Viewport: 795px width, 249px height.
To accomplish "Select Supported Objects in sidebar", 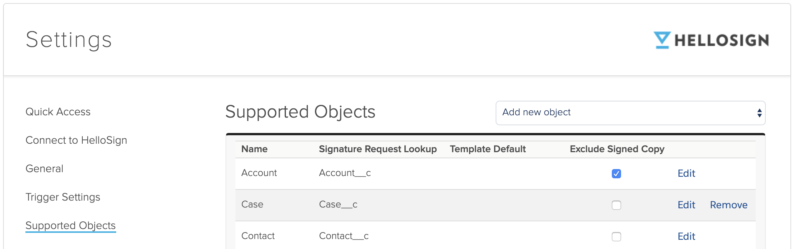I will (x=70, y=226).
